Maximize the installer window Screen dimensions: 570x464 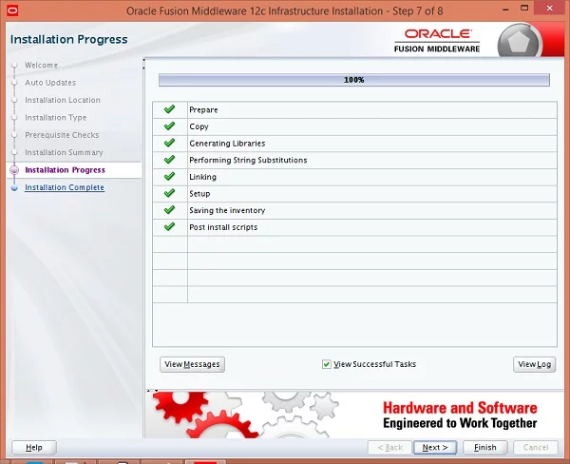coord(524,8)
